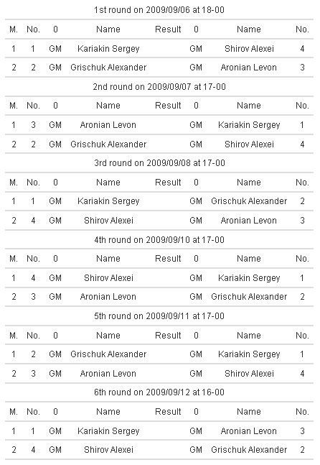Image resolution: width=320 pixels, height=465 pixels.
Task: Select Grischuk Alexander in 3rd round match 1
Action: [249, 201]
